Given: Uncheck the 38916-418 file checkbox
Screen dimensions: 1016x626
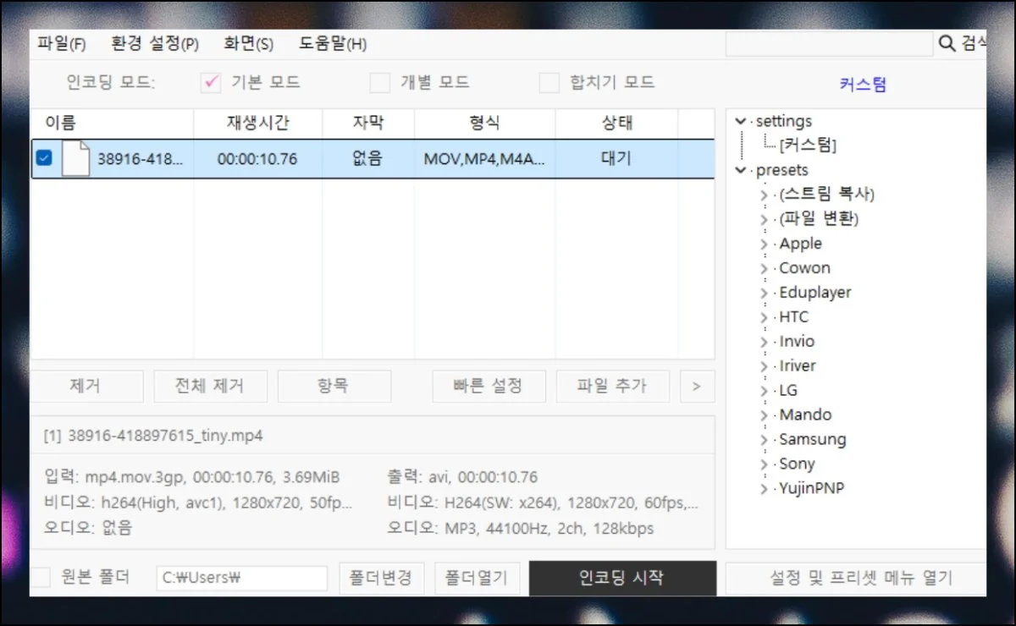Looking at the screenshot, I should pos(44,158).
